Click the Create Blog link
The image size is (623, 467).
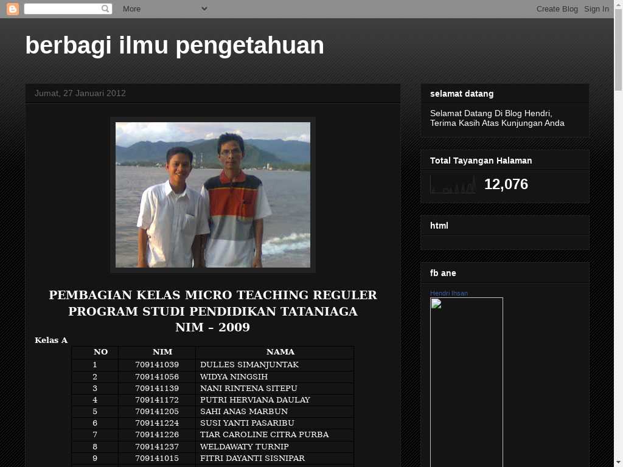point(557,9)
